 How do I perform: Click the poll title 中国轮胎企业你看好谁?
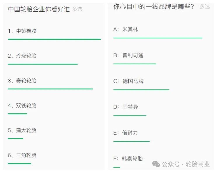(39, 9)
